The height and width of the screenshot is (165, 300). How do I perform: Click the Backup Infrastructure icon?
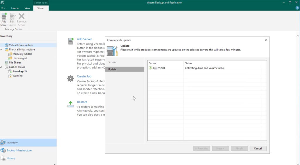coord(3,150)
